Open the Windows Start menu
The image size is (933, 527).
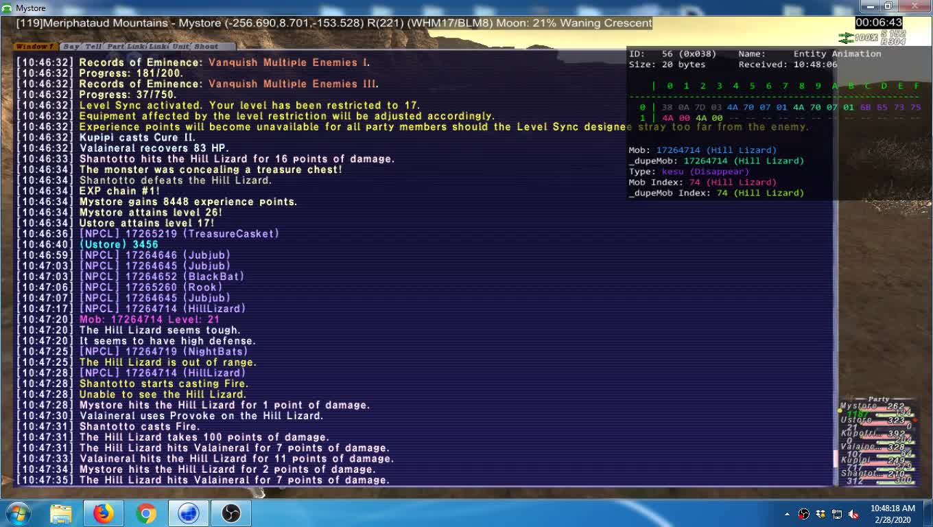(x=18, y=513)
